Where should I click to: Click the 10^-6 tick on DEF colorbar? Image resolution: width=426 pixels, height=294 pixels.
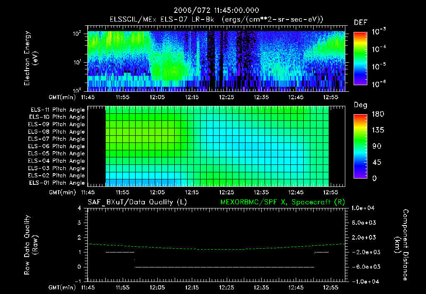tap(379, 84)
